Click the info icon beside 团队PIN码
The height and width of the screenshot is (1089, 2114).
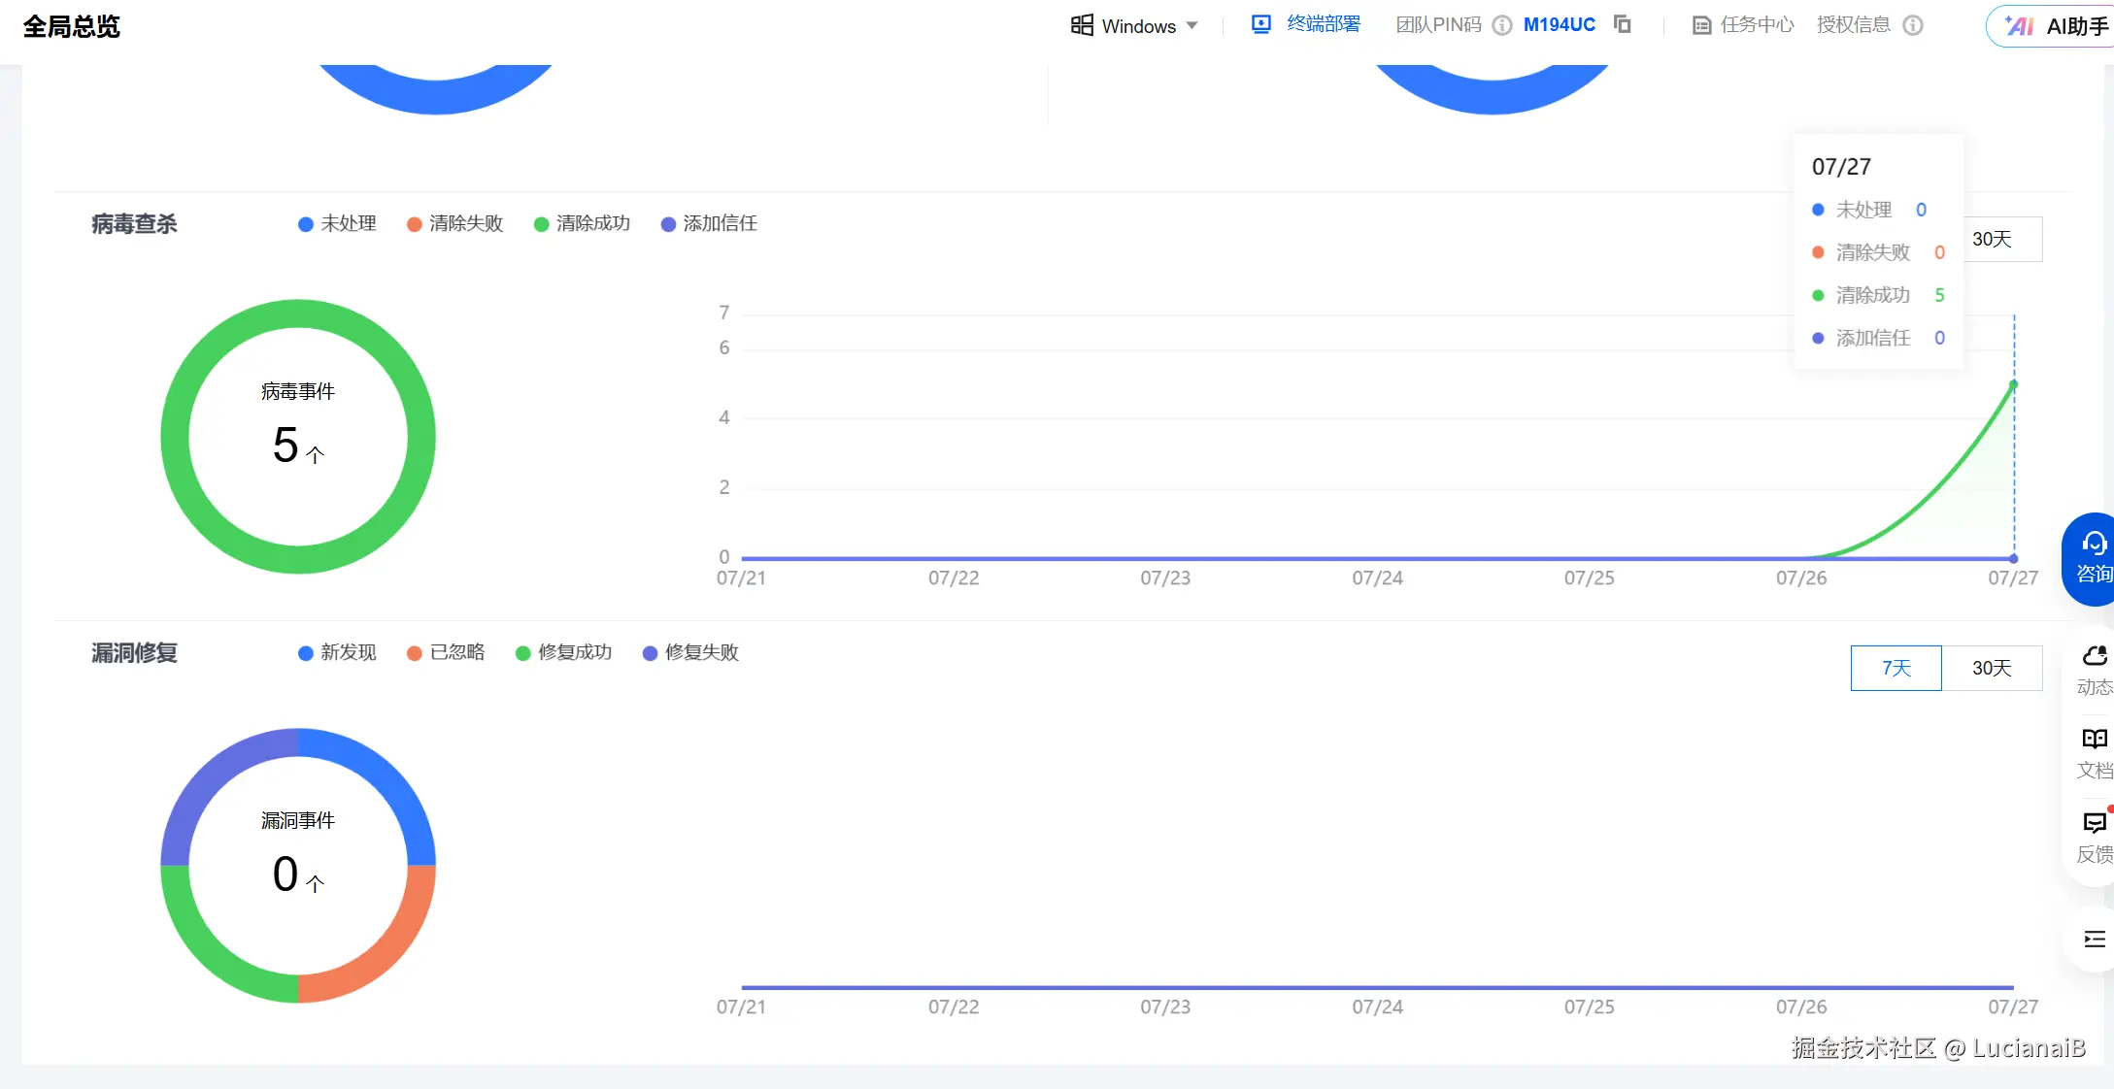1502,25
